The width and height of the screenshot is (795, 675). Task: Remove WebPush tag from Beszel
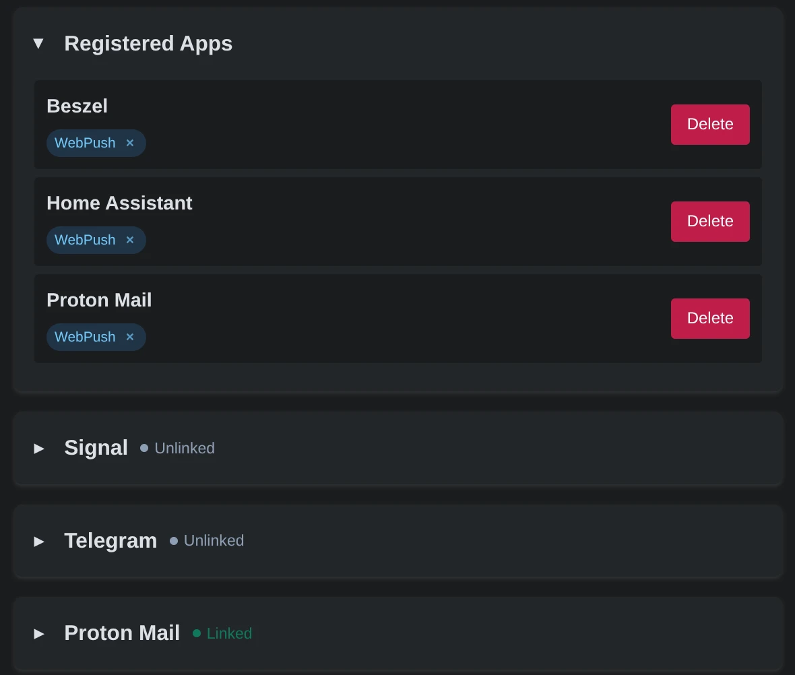tap(130, 143)
